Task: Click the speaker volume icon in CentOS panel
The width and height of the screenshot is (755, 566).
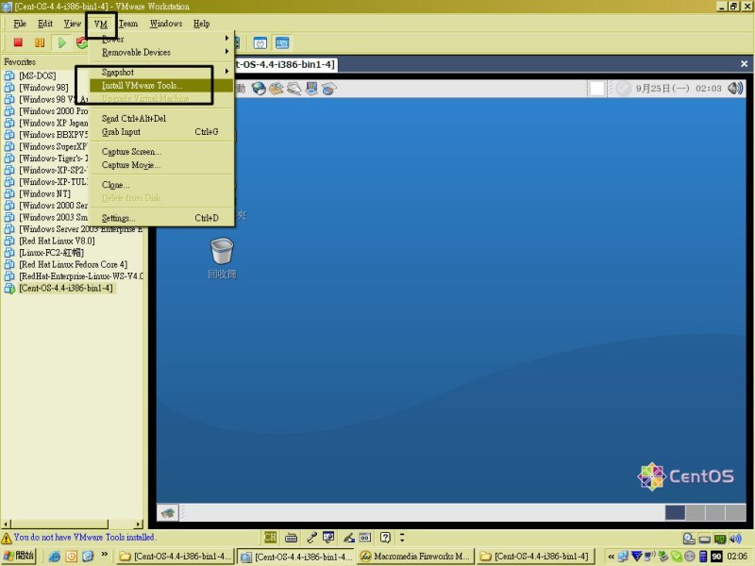Action: tap(735, 88)
